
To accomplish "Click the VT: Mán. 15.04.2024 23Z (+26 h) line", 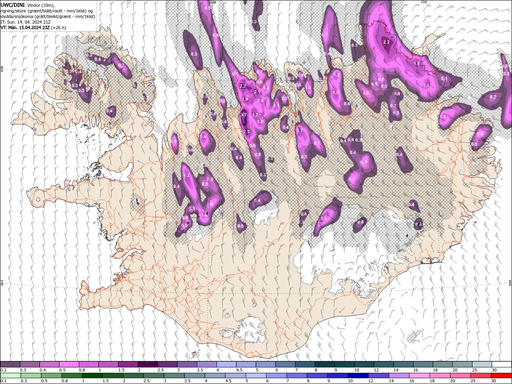I will click(x=34, y=28).
